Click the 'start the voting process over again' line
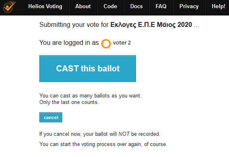Screen dimensions: 229x157 103,144
